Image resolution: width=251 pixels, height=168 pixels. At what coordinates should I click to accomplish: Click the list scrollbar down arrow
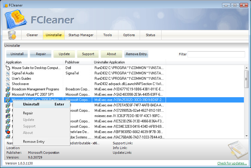point(246,136)
